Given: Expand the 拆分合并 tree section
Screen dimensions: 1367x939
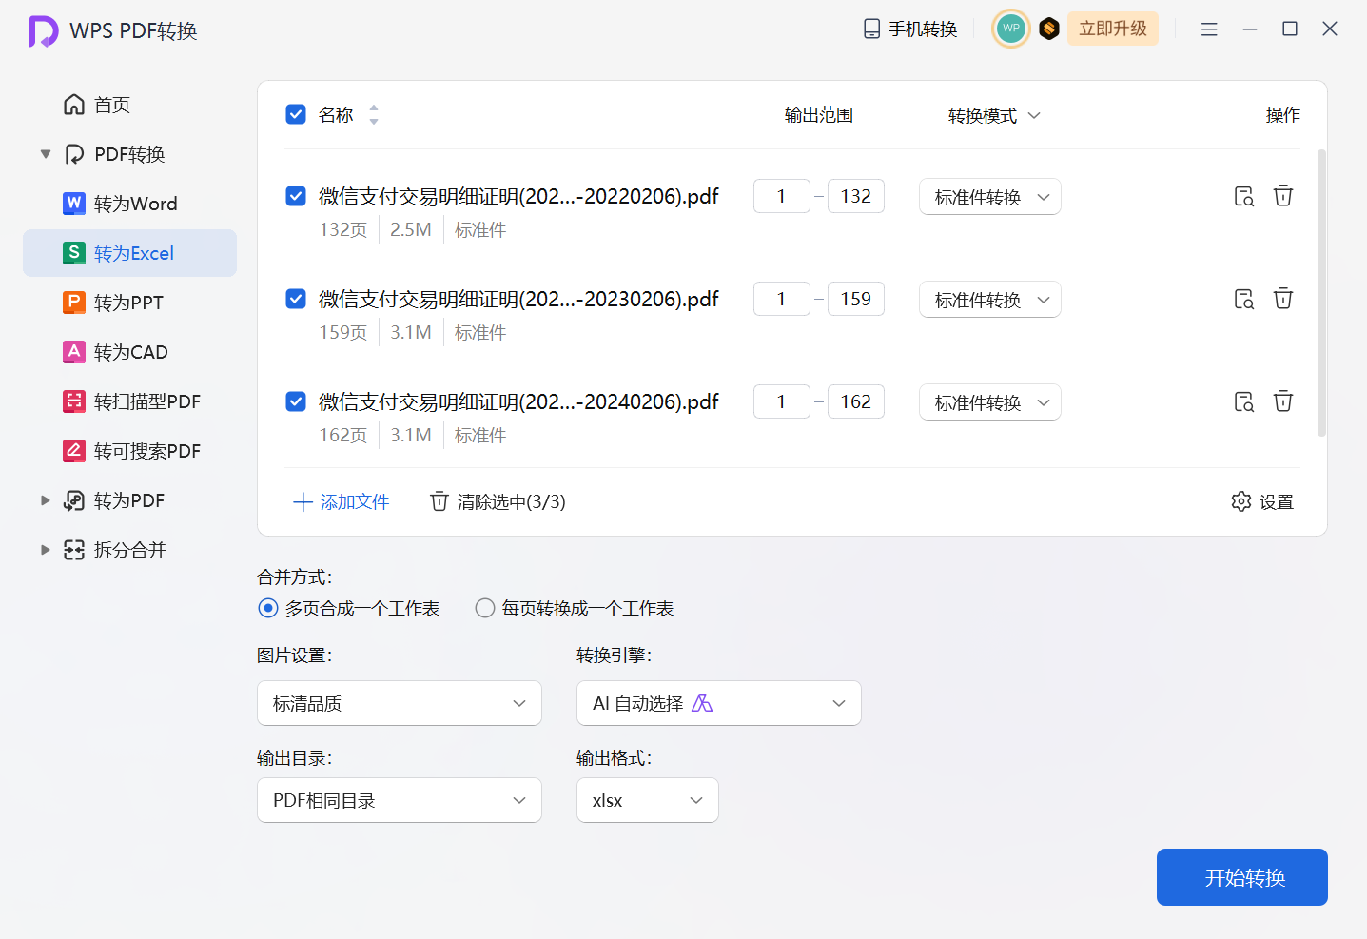Looking at the screenshot, I should pos(45,550).
